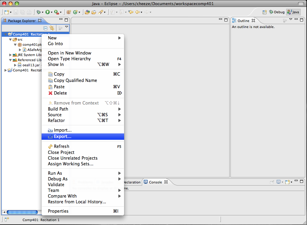Click the status bar icon at bottom left
The image size is (307, 225).
[7, 219]
